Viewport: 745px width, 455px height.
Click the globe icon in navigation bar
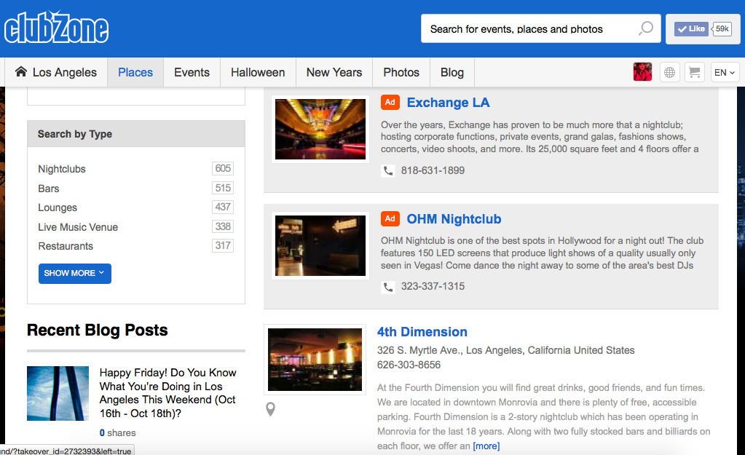pos(669,72)
